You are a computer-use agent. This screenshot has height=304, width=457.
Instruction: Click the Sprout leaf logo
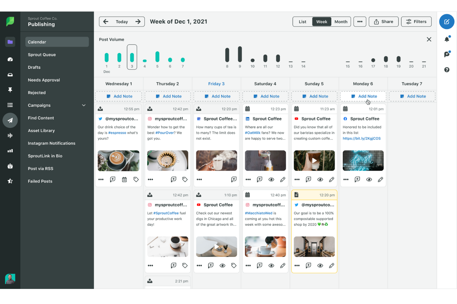tap(10, 21)
